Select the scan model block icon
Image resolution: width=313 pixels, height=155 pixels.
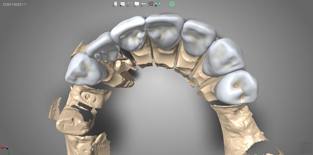(x=122, y=4)
